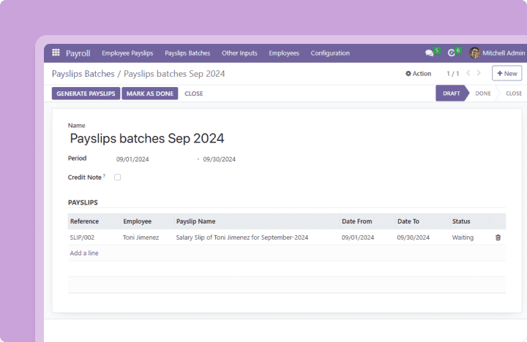The image size is (527, 342).
Task: Open the Employee Payslips menu
Action: (x=127, y=53)
